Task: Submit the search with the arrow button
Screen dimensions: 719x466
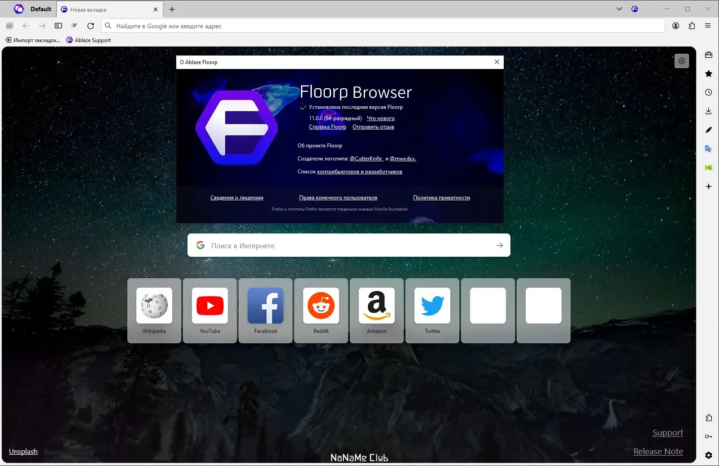Action: point(500,246)
